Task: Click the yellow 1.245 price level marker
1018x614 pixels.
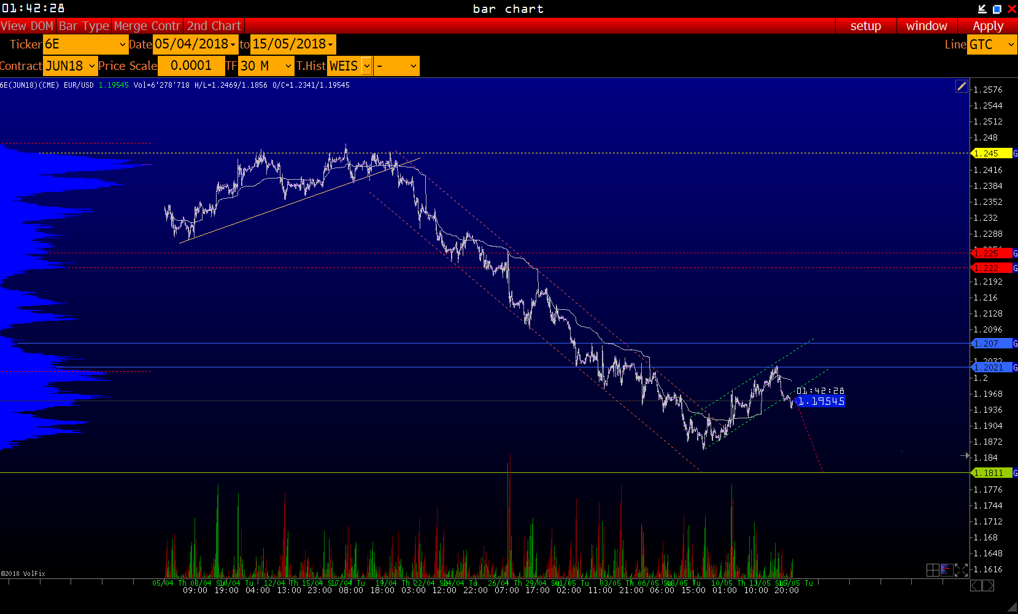Action: (991, 153)
